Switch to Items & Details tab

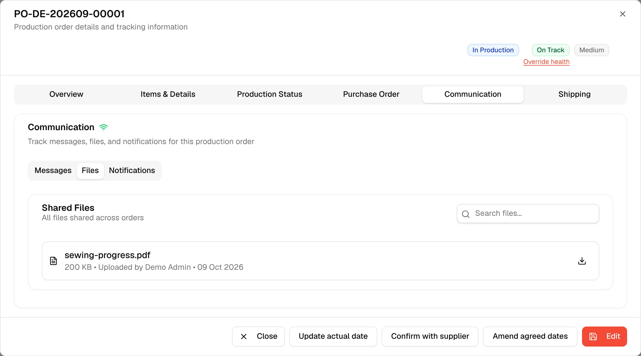[x=168, y=94]
